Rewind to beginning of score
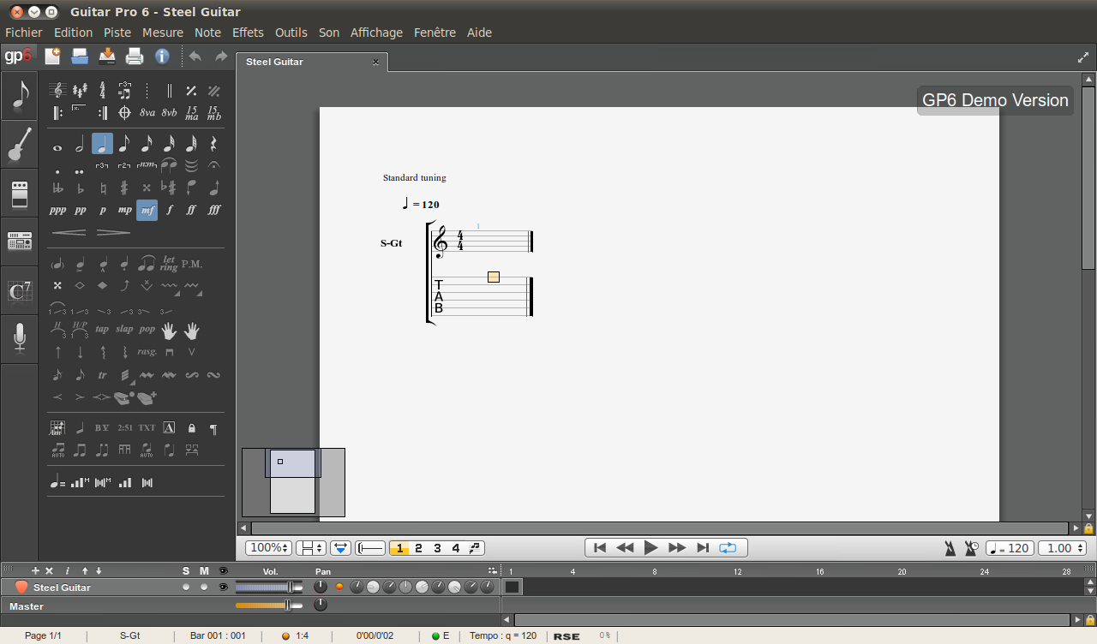 pos(600,548)
